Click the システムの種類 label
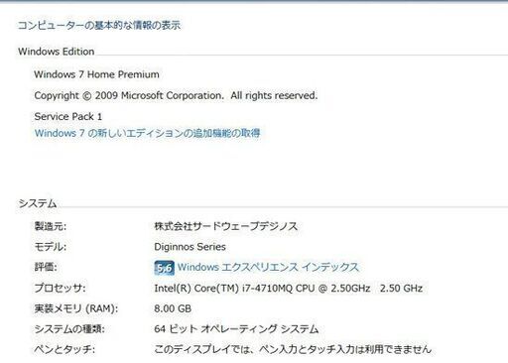 (x=69, y=329)
